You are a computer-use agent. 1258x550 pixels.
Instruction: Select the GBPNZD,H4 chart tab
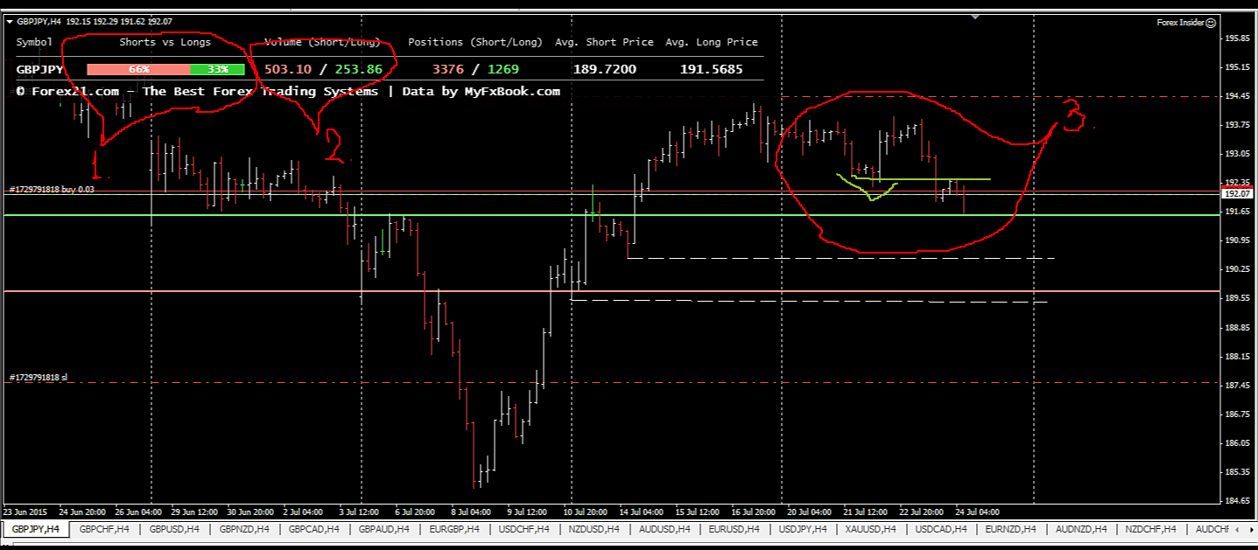click(x=244, y=529)
